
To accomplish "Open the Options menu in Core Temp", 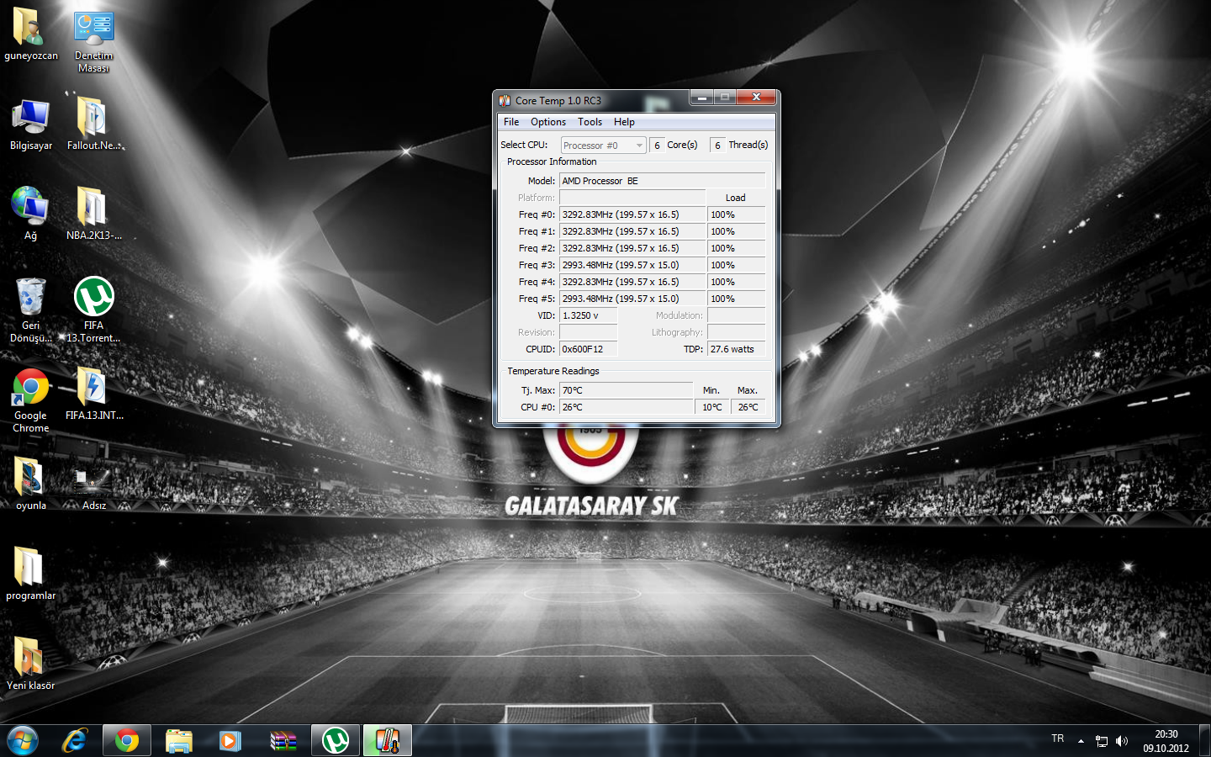I will pyautogui.click(x=548, y=122).
